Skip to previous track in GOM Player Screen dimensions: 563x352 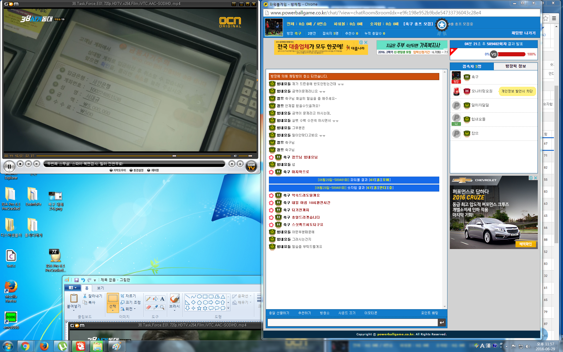pos(28,164)
